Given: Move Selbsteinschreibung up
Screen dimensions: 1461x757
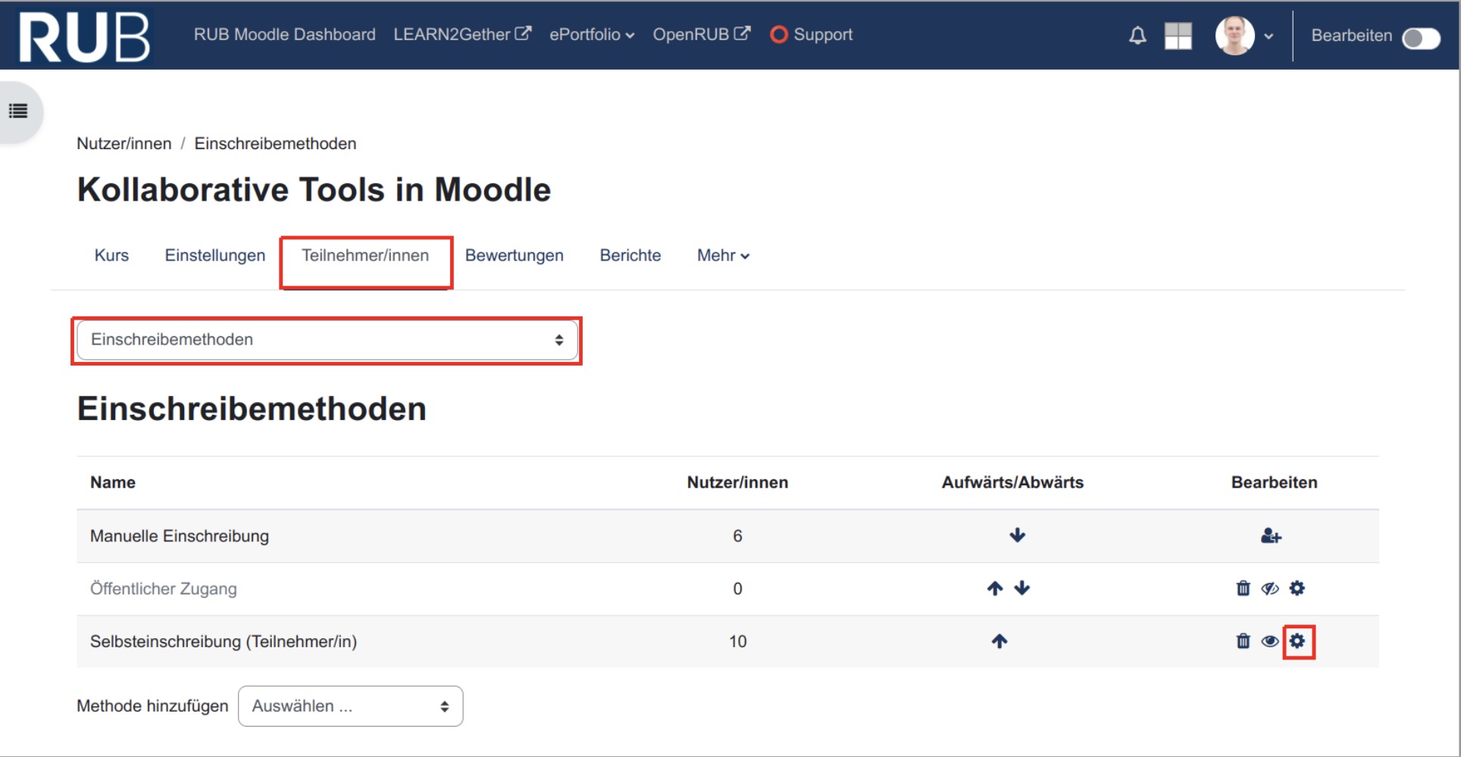Looking at the screenshot, I should click(x=1000, y=641).
